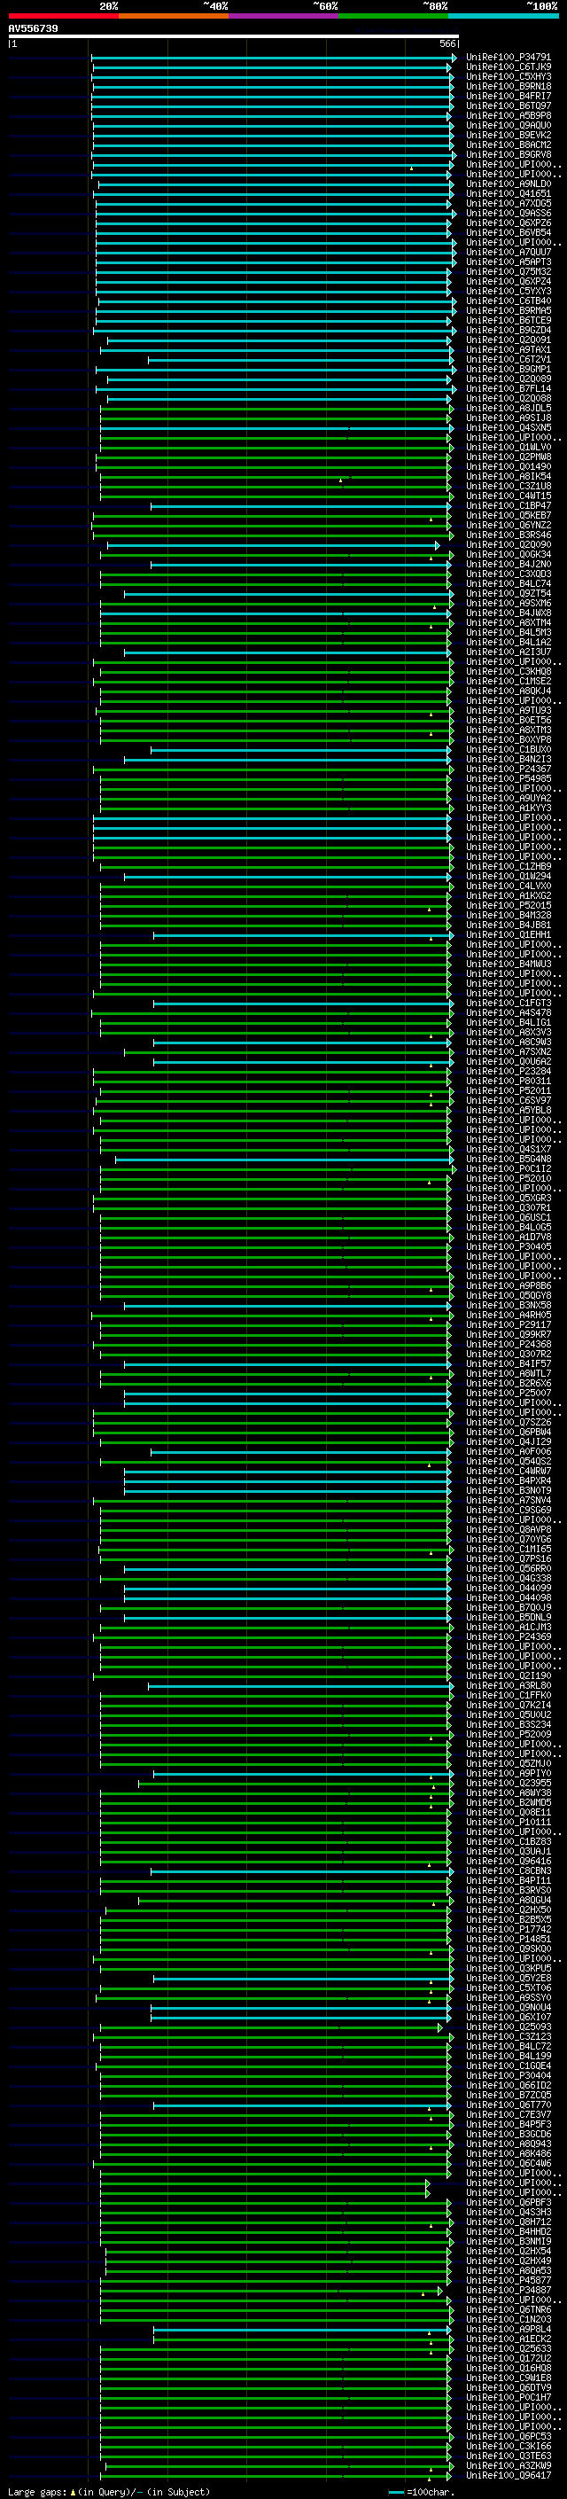Select the label UniRef100_Q1EHH1
The width and height of the screenshot is (567, 2499).
point(509,935)
